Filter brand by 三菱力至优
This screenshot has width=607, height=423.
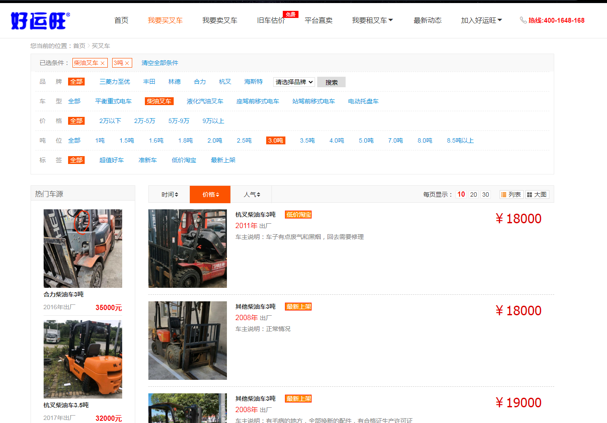click(x=115, y=82)
